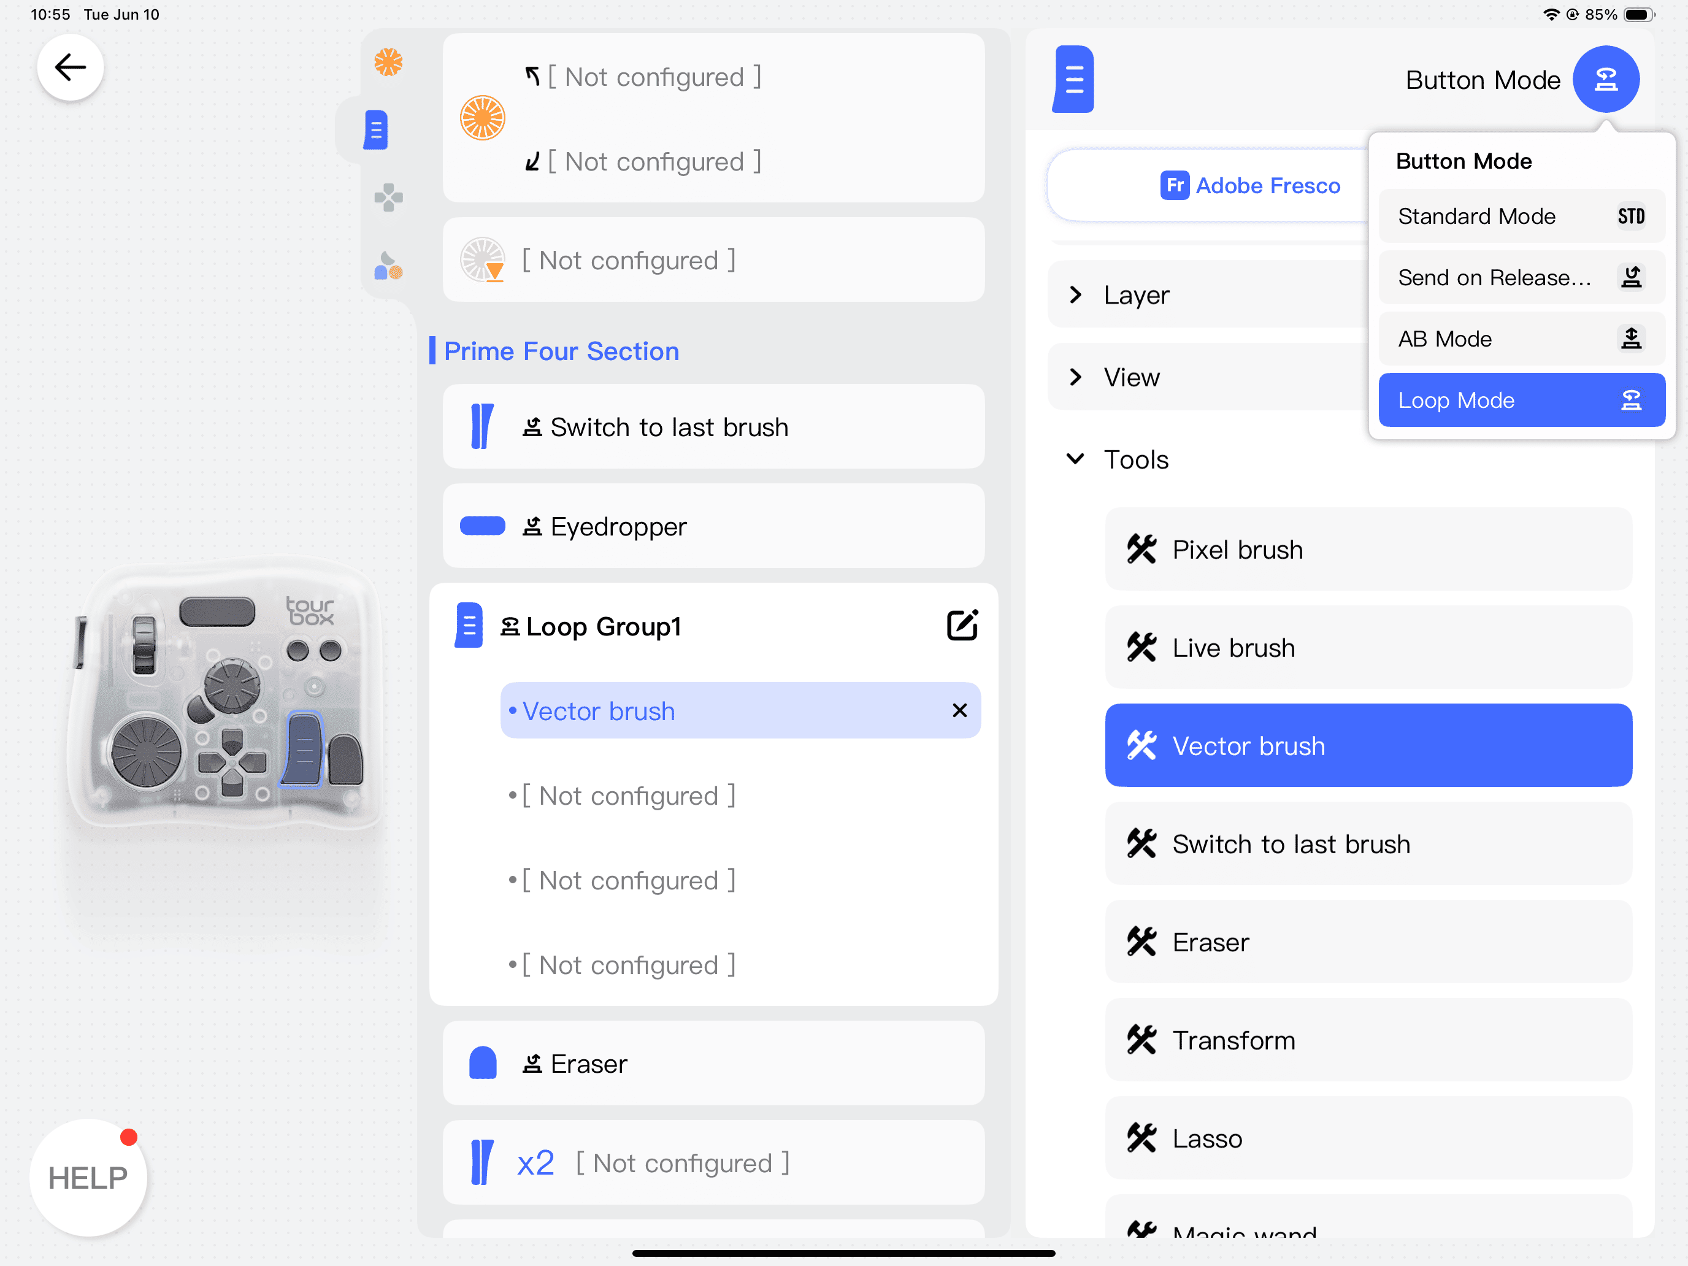Choose Send on Release mode option
1688x1266 pixels.
(x=1522, y=277)
